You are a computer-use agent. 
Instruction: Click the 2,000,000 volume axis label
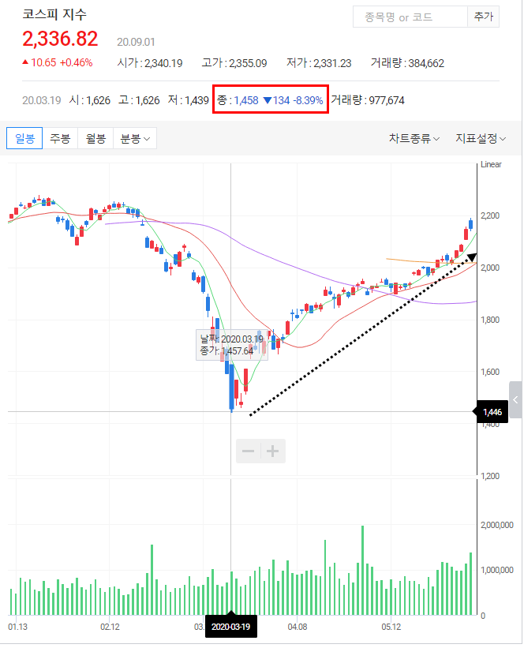[x=497, y=525]
